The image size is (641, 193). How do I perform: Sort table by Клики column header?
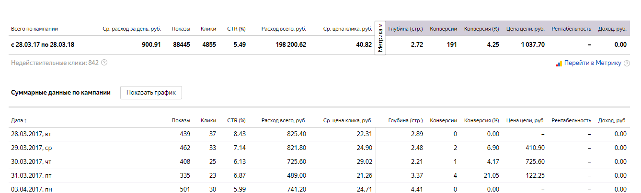[208, 120]
